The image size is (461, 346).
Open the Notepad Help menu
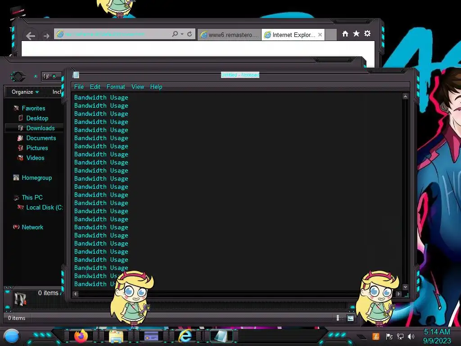[x=156, y=87]
